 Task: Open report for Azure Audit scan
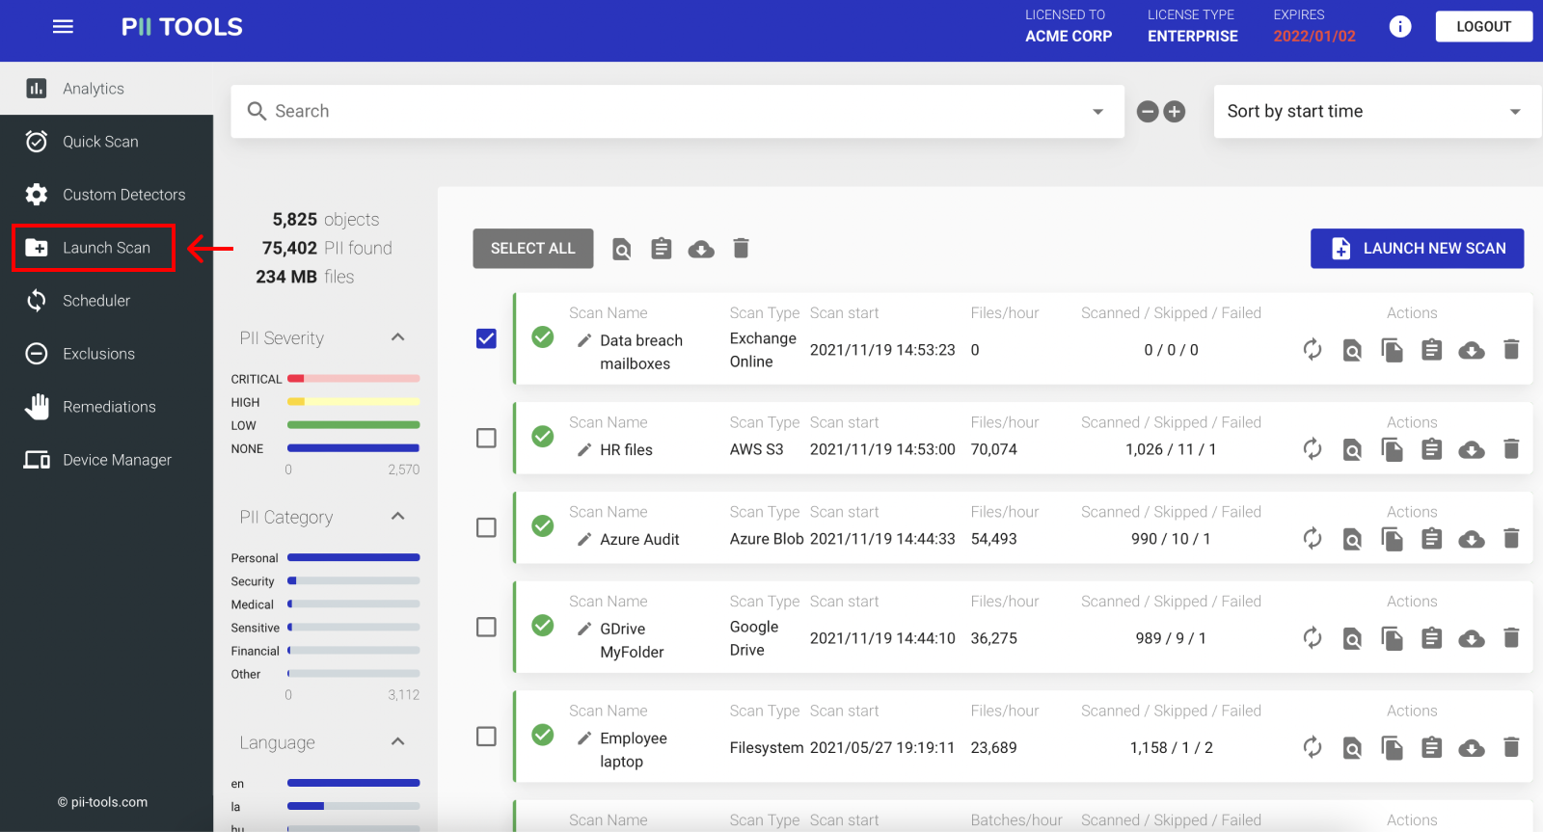click(x=1432, y=539)
